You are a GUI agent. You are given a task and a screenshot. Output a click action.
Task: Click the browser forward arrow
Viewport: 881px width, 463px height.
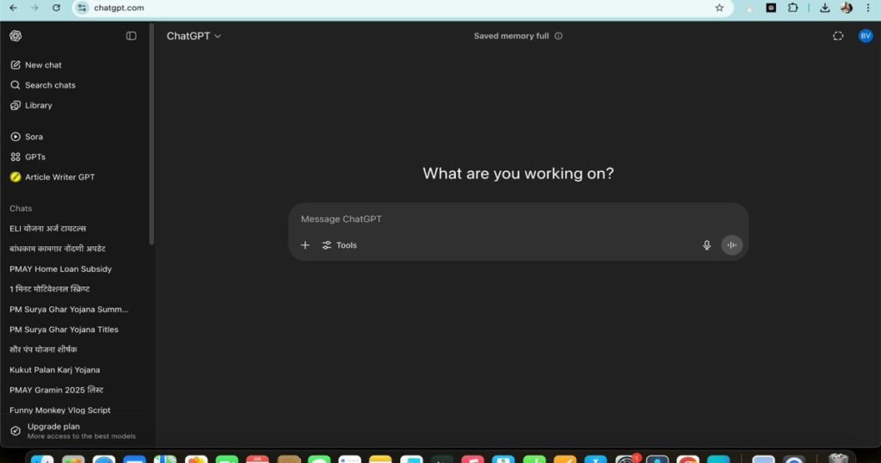(x=34, y=8)
